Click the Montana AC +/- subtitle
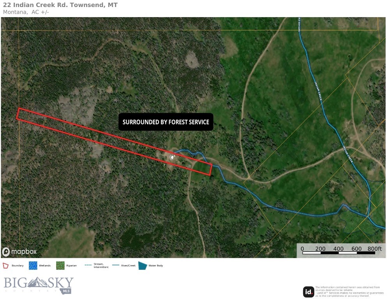Image resolution: width=387 pixels, height=299 pixels. [x=26, y=12]
